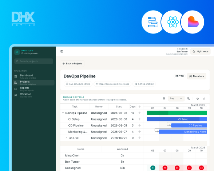Select the CI Setup Gantt bar

(177, 119)
